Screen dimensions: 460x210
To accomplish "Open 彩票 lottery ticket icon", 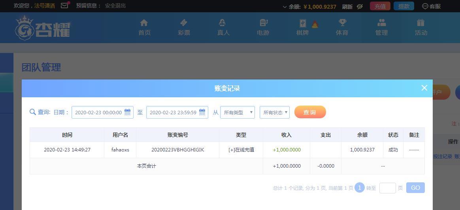I will point(184,23).
